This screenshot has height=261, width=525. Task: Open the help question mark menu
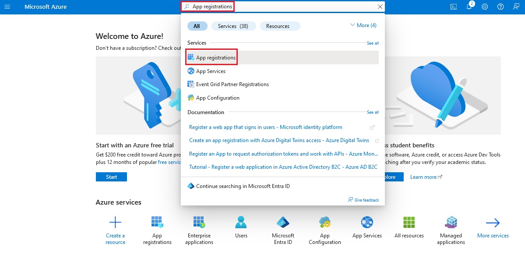(x=500, y=7)
